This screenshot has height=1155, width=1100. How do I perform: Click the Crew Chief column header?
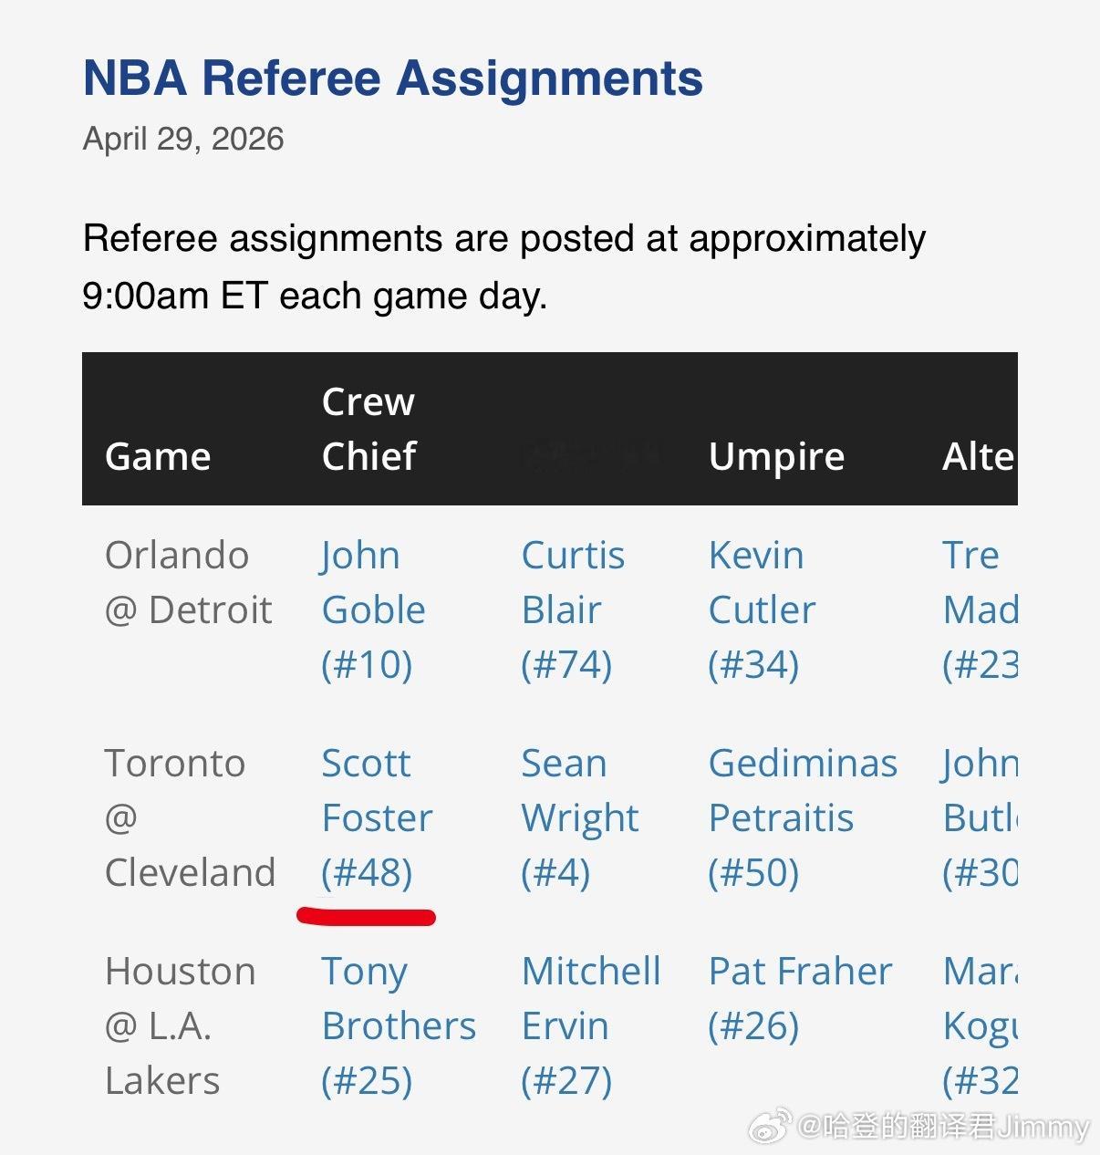click(369, 429)
